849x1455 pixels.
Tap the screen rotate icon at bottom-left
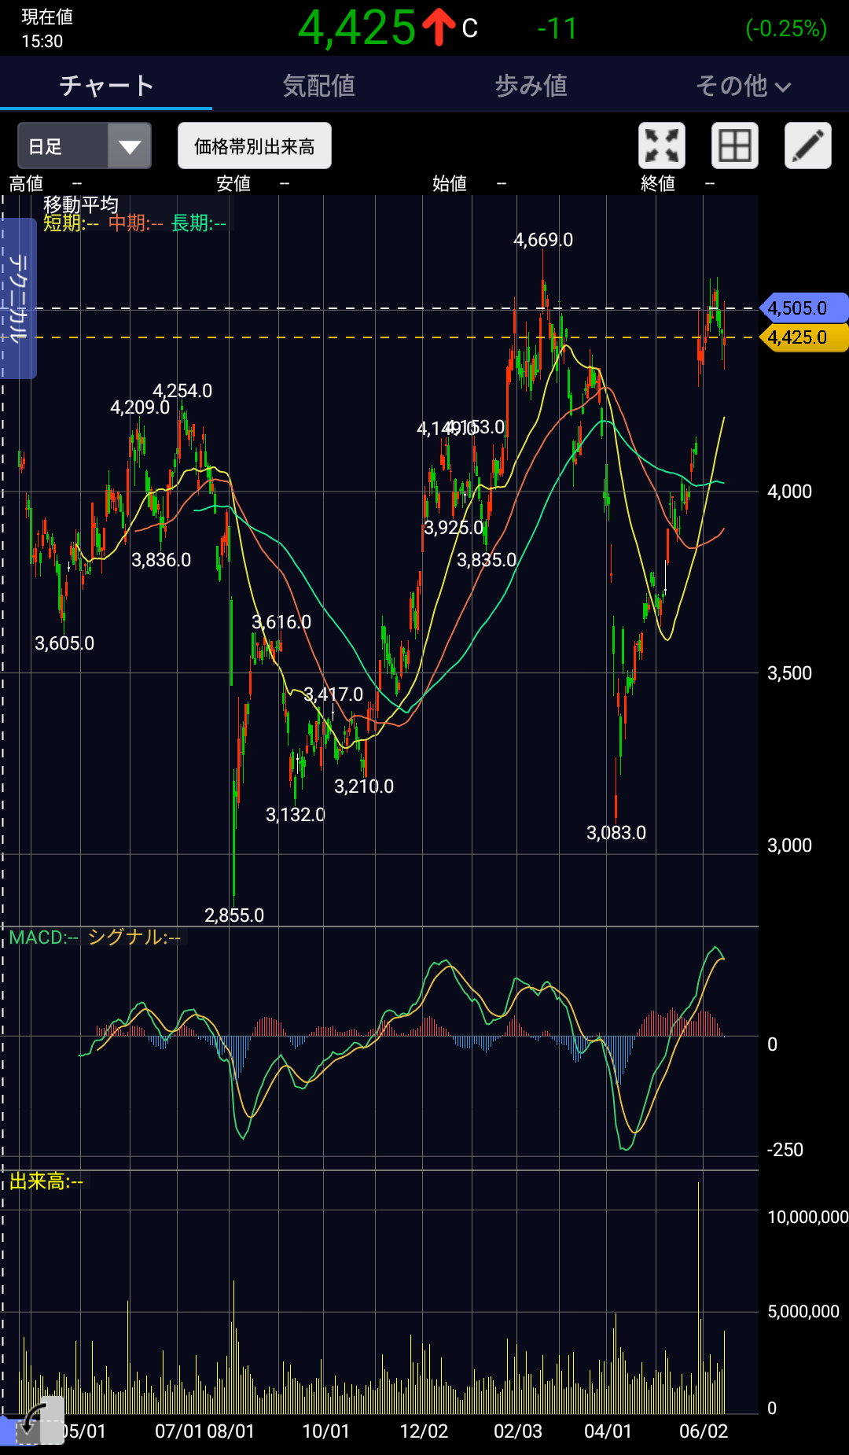click(x=35, y=1422)
